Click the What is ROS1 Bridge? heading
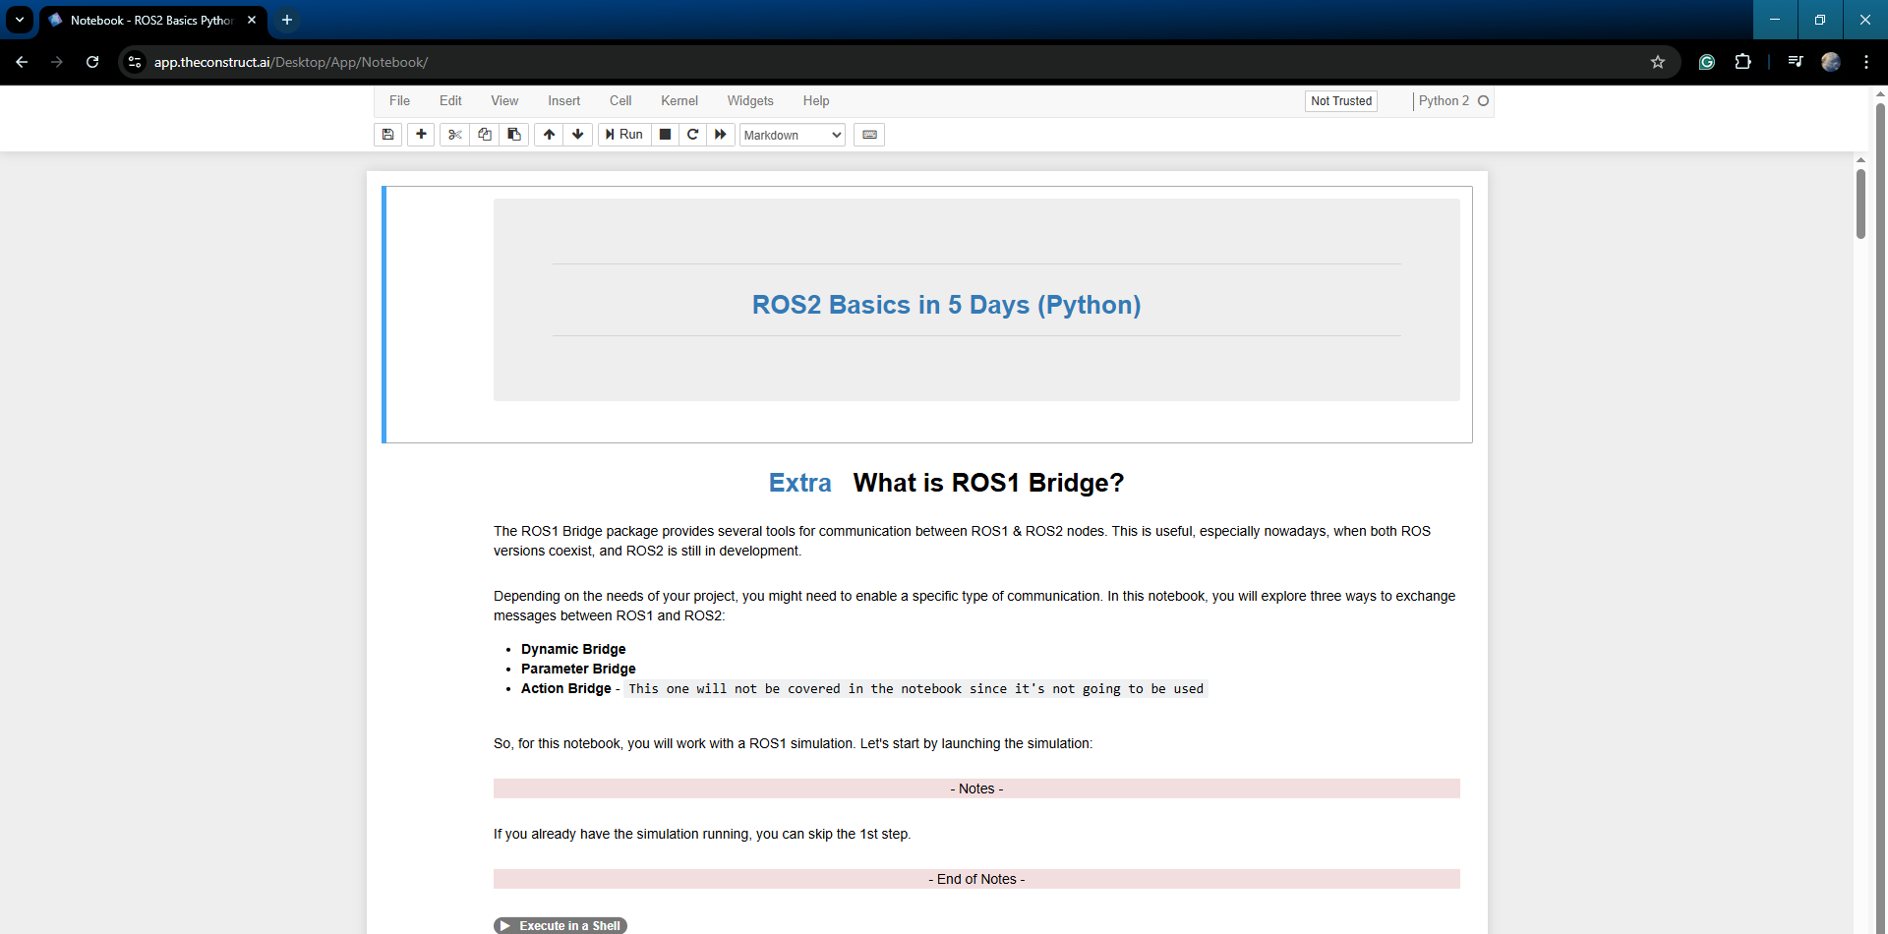The height and width of the screenshot is (934, 1888). point(988,483)
